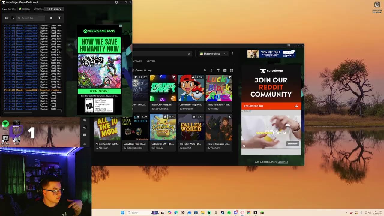Screen dimensions: 384x216
Task: Open File Explorer from the taskbar
Action: point(202,213)
